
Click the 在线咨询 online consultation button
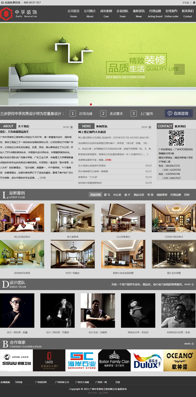click(179, 113)
